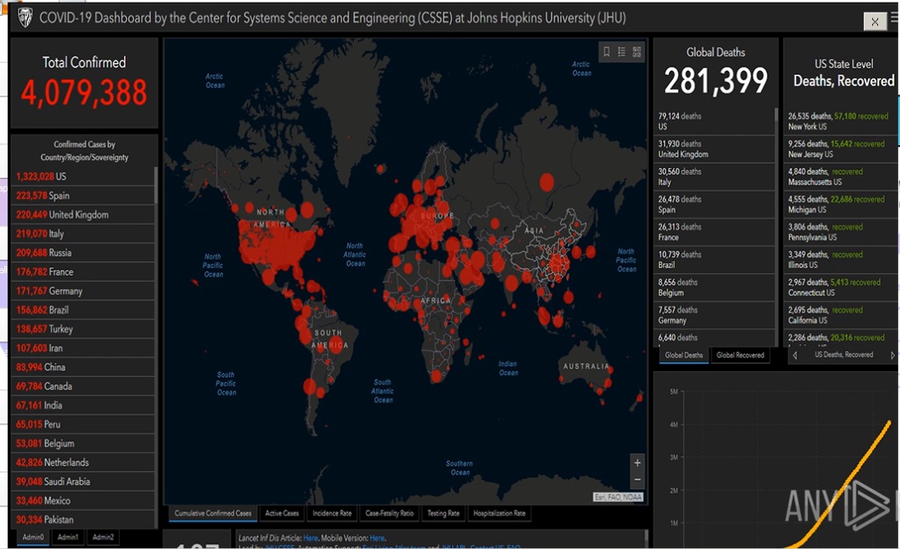Select the Case-Fatality Ratio tab
The width and height of the screenshot is (900, 549).
(x=389, y=514)
